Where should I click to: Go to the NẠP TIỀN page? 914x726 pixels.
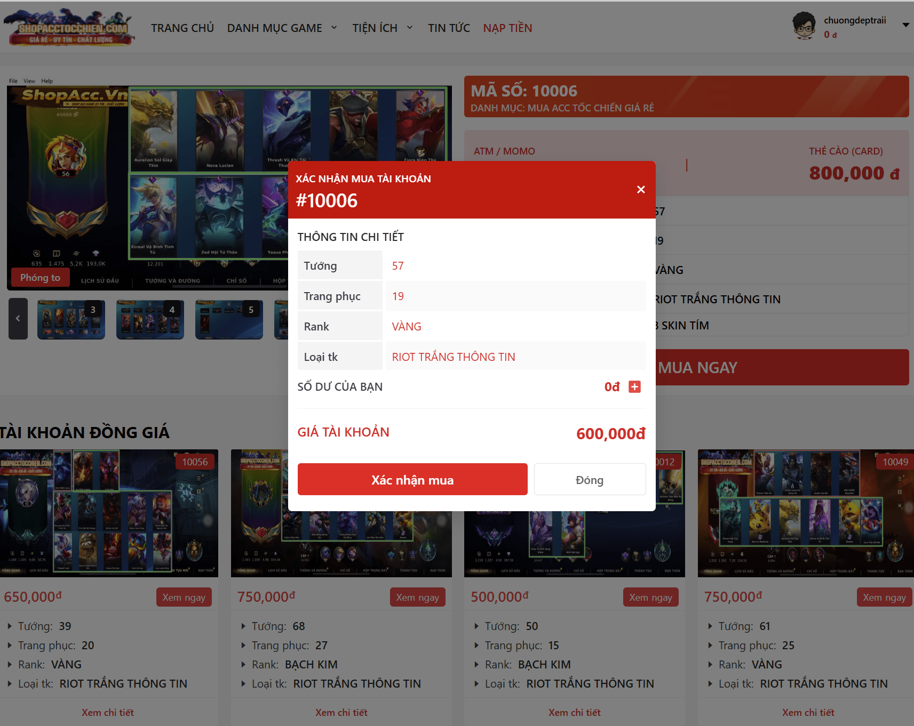[x=507, y=28]
